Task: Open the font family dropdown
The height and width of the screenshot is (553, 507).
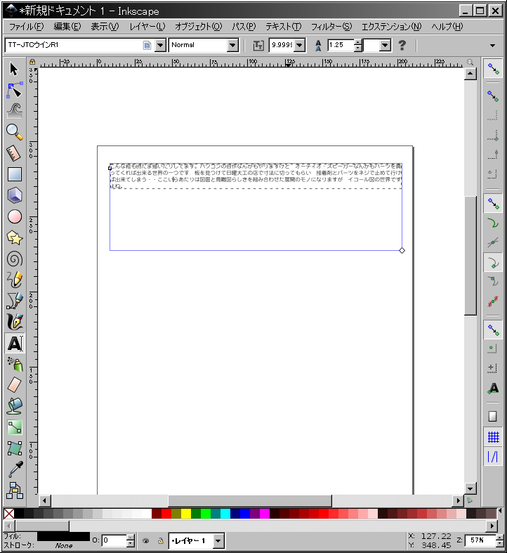Action: point(160,45)
